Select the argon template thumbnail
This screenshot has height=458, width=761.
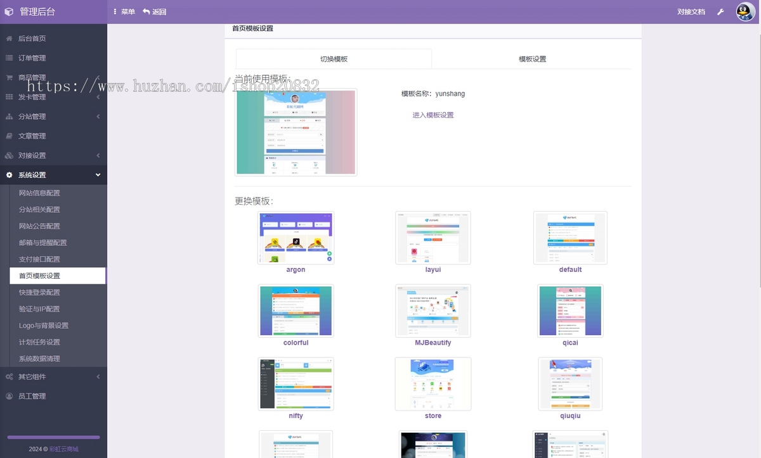click(x=296, y=238)
